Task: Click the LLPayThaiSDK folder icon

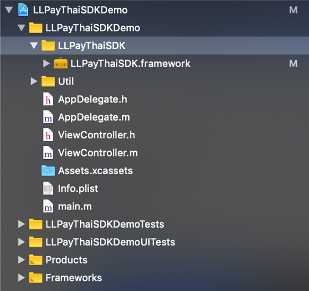Action: (48, 46)
